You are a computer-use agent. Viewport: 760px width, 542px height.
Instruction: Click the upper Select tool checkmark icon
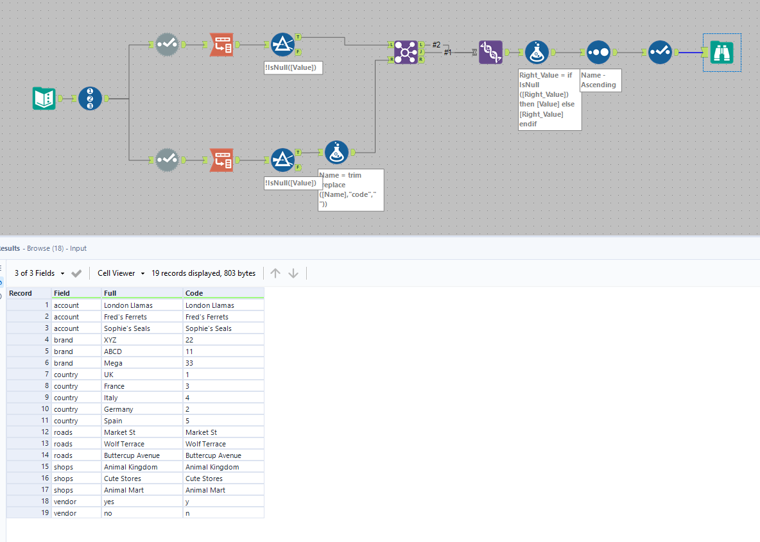pos(168,44)
